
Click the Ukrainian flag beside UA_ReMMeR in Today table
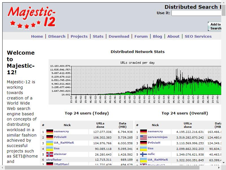(x=50, y=143)
